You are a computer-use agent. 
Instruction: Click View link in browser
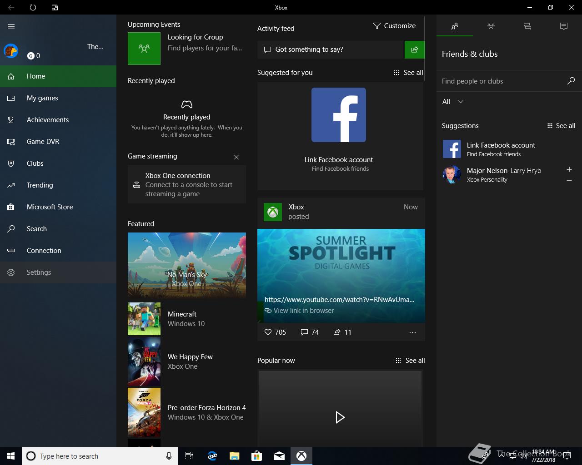point(299,311)
